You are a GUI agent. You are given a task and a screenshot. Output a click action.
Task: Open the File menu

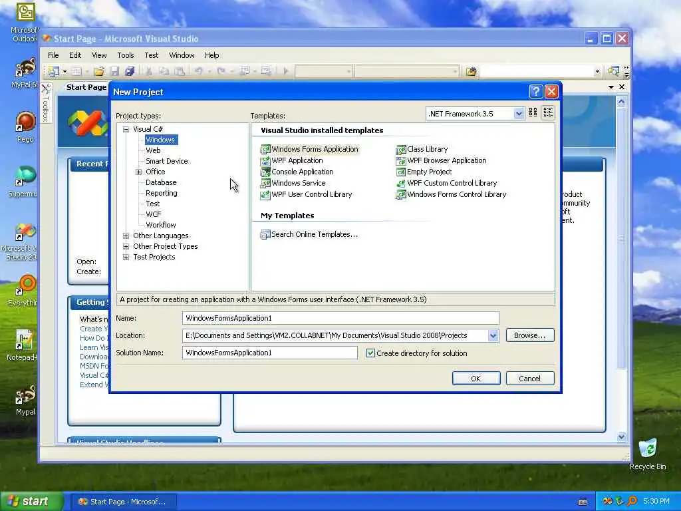coord(53,55)
